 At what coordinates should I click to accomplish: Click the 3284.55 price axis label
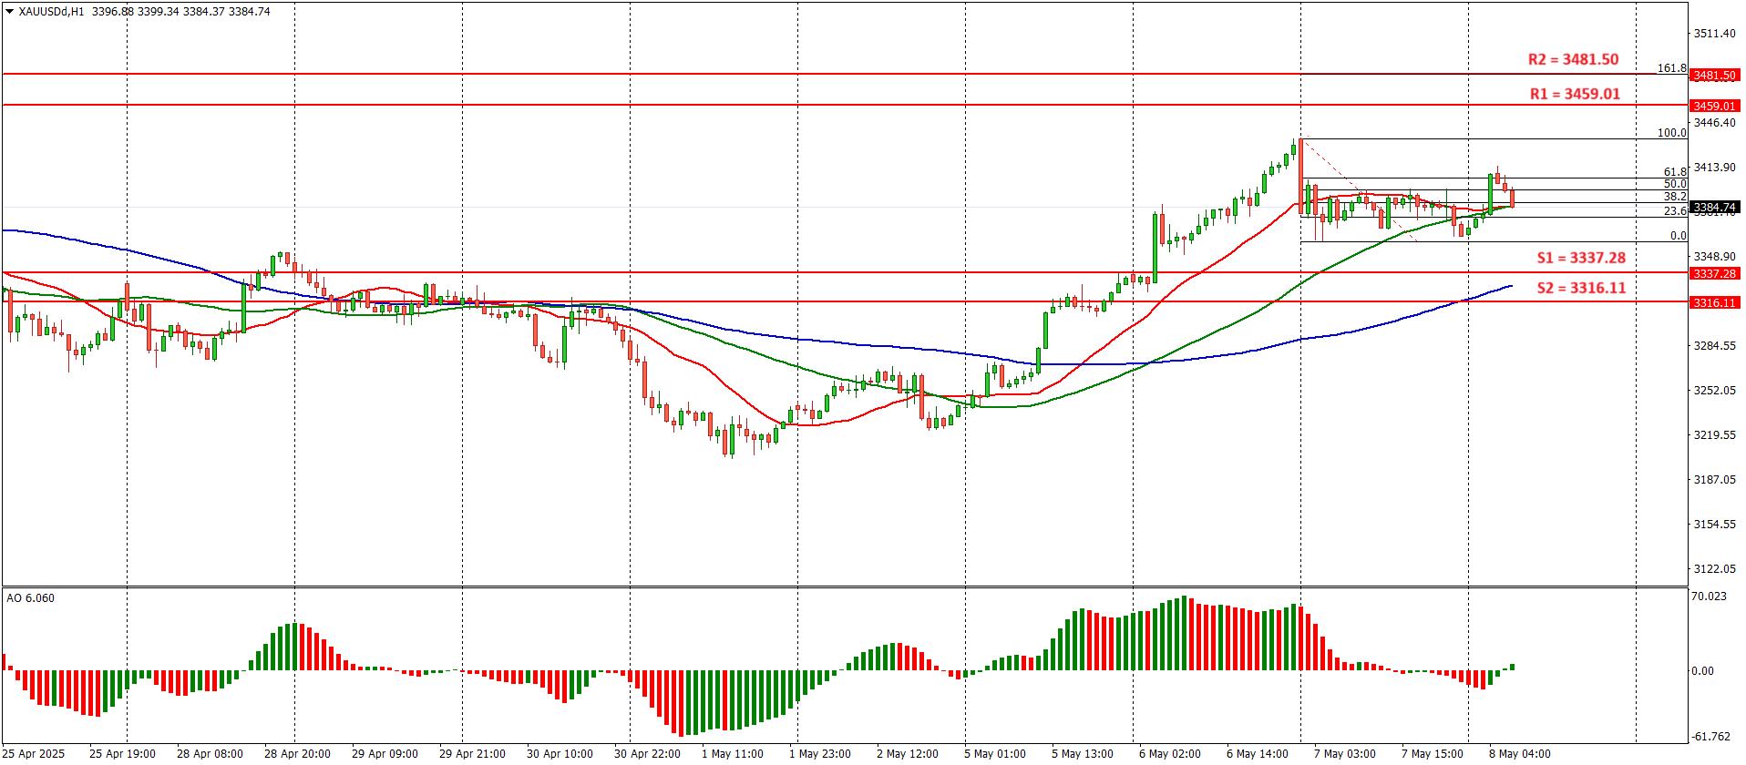[x=1713, y=346]
